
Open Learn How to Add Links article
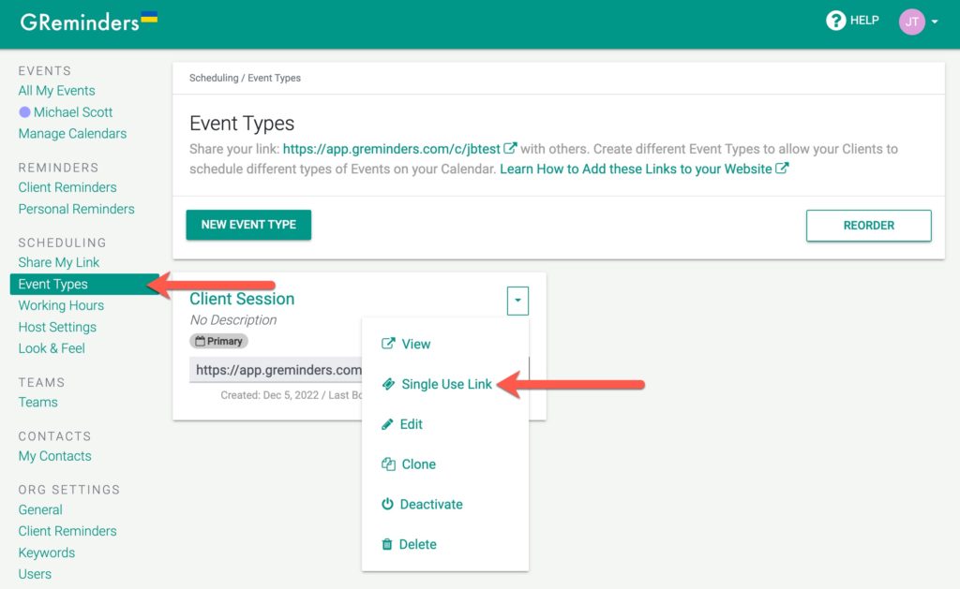(636, 169)
